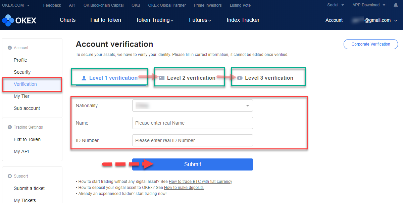Expand Futures menu

click(200, 20)
